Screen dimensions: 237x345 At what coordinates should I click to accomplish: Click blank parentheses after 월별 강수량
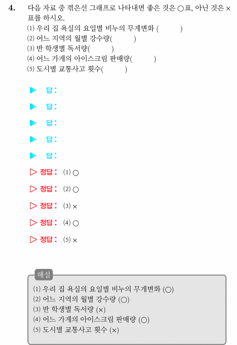[x=123, y=39]
